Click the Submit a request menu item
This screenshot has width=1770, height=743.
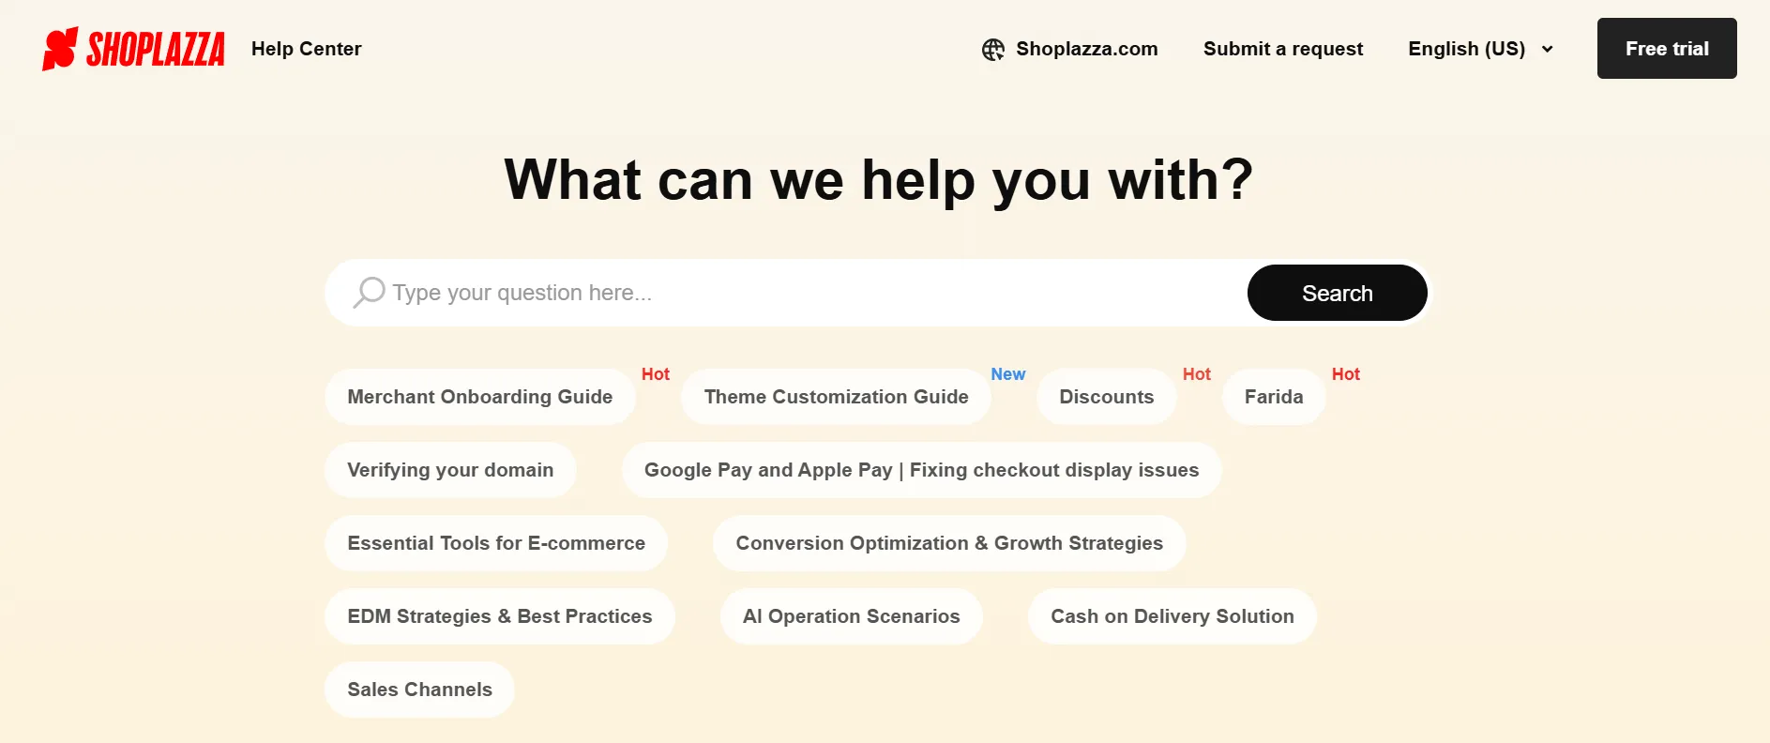click(1282, 49)
